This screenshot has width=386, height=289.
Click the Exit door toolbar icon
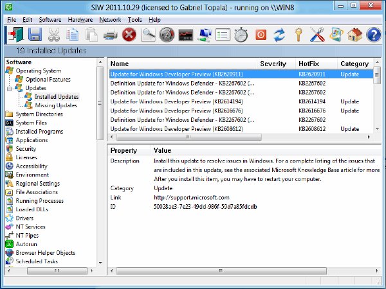click(x=16, y=35)
